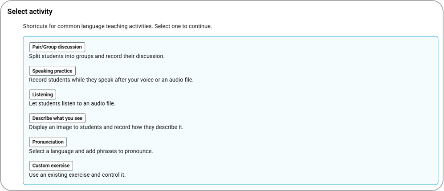Screen dimensions: 444x191
Task: Pick the button for playing audio to students
Action: [x=43, y=94]
